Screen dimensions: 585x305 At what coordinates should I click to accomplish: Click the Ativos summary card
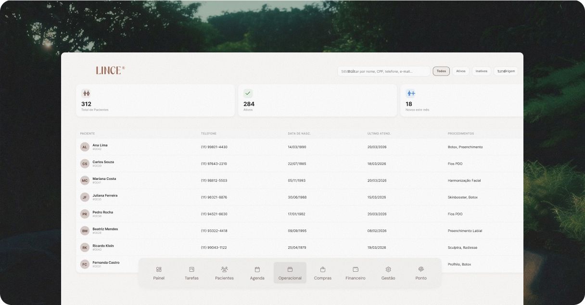317,101
